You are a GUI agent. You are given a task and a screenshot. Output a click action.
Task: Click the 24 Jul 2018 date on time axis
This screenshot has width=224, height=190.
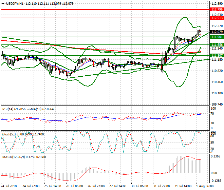point(9,187)
